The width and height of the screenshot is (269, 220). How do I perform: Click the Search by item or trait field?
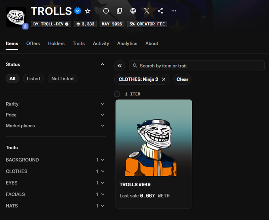click(197, 66)
